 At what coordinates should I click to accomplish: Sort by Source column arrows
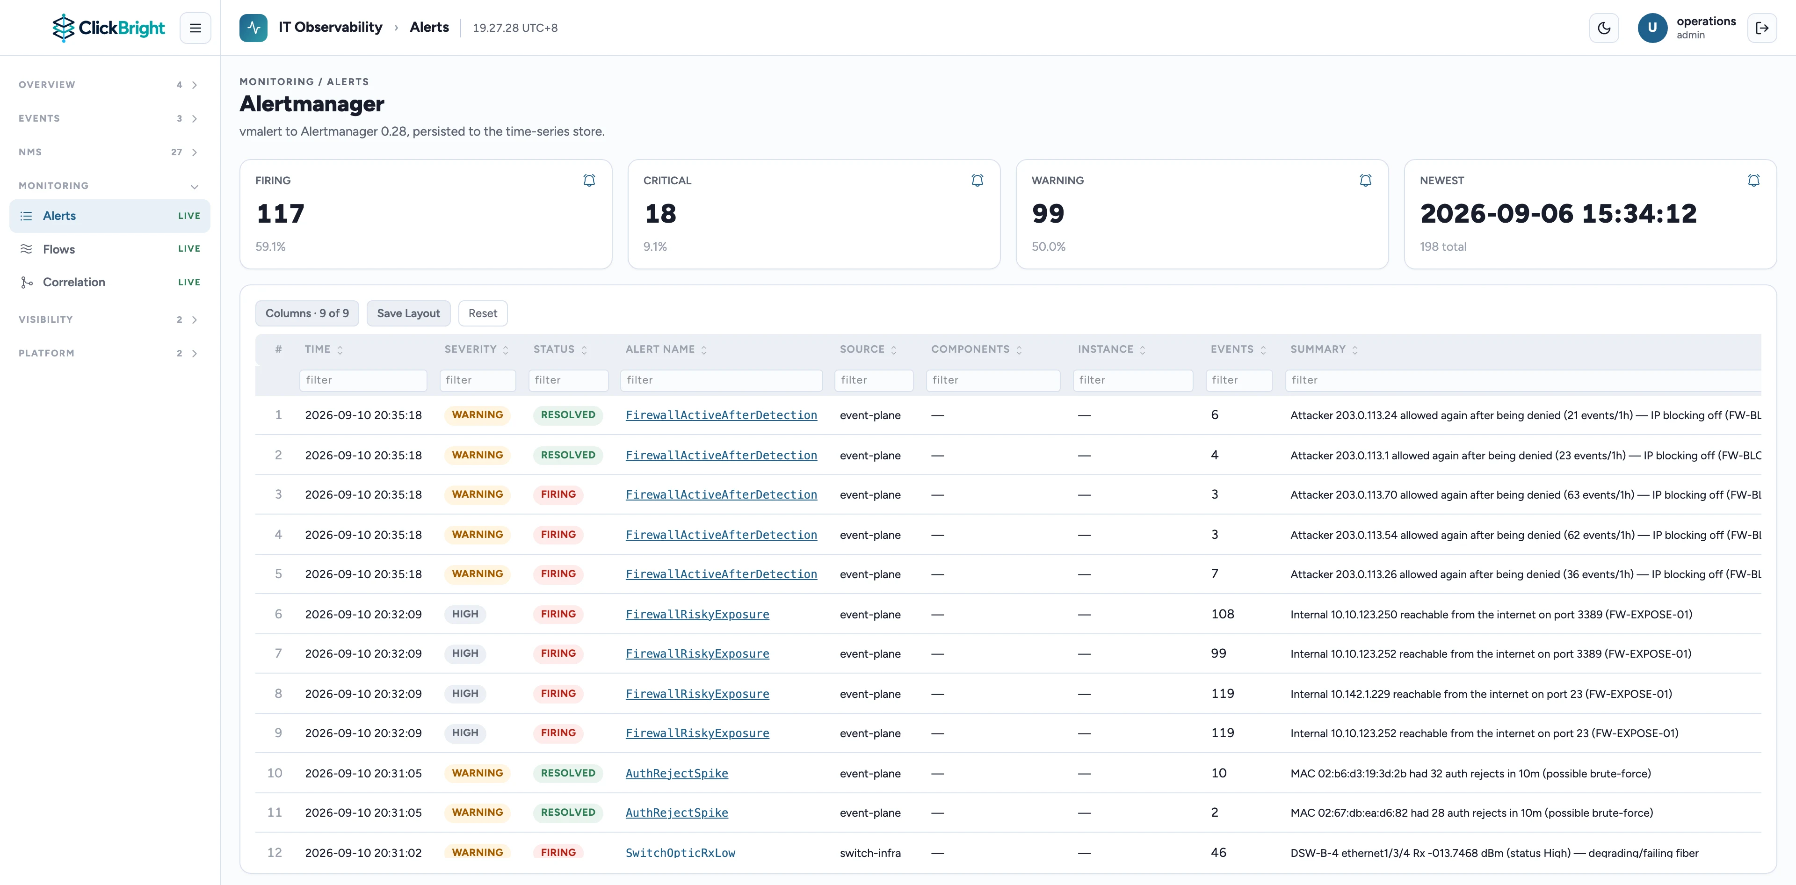coord(894,349)
